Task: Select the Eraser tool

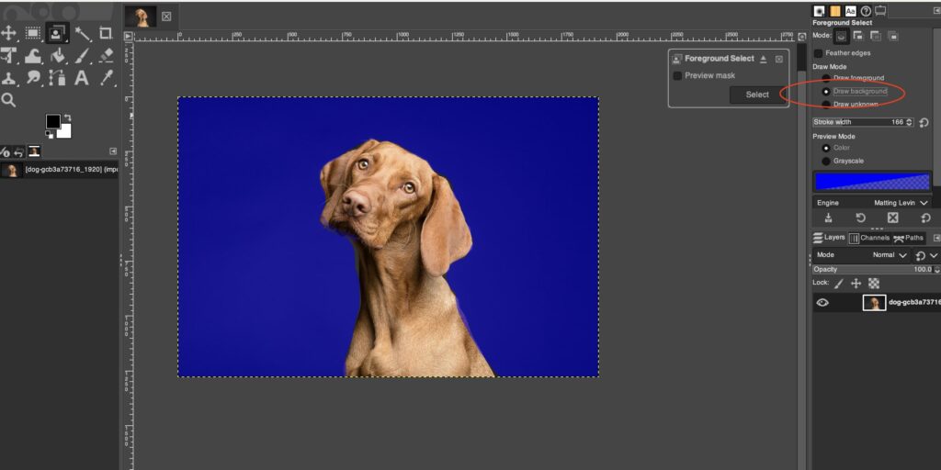Action: [x=107, y=56]
